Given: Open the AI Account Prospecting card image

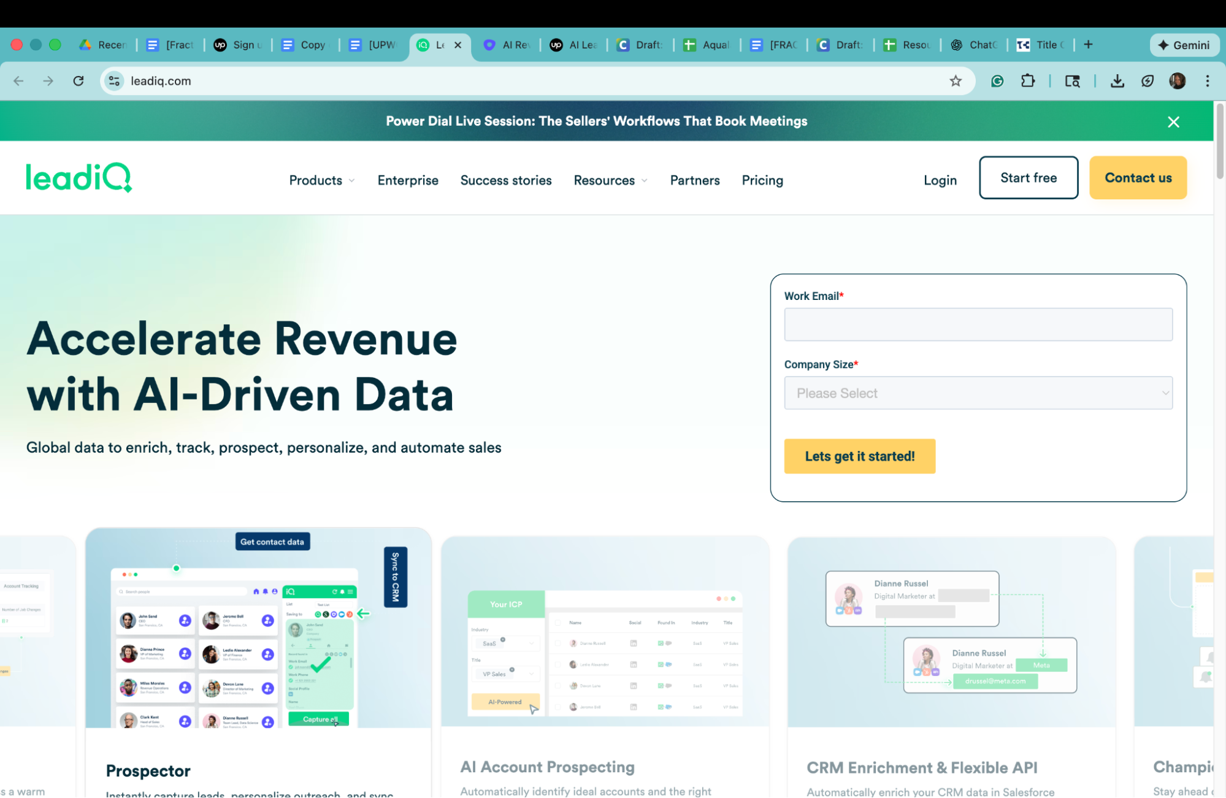Looking at the screenshot, I should click(605, 632).
